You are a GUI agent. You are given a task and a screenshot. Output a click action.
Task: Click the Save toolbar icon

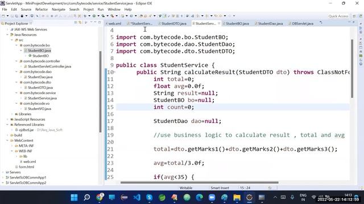12,16
